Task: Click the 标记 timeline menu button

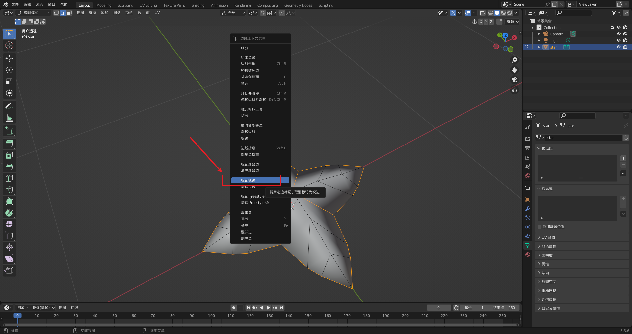Action: click(x=74, y=308)
